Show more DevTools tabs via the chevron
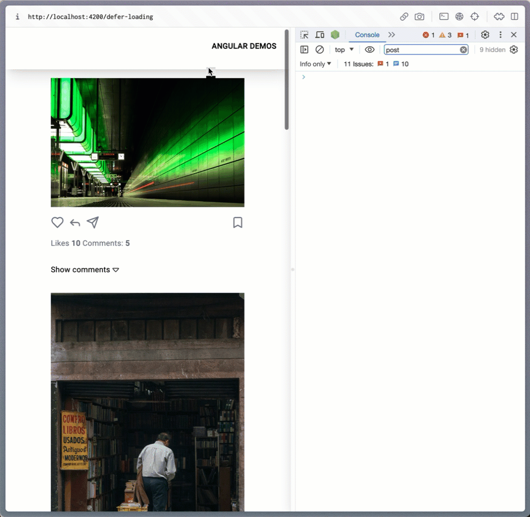Image resolution: width=530 pixels, height=517 pixels. pos(391,35)
